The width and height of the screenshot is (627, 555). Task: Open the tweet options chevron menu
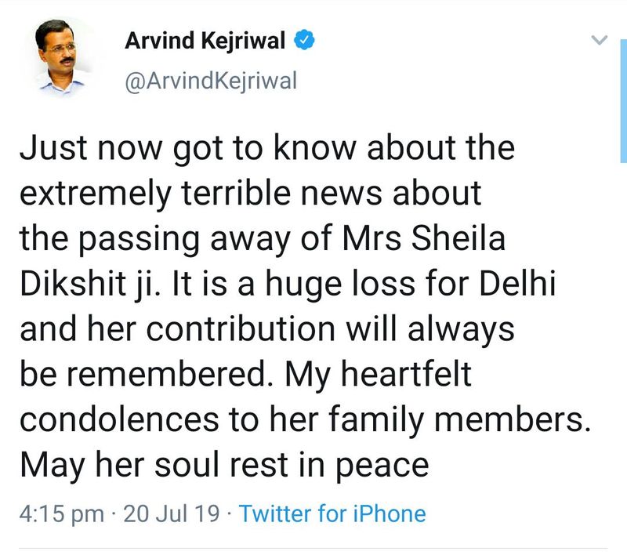599,40
